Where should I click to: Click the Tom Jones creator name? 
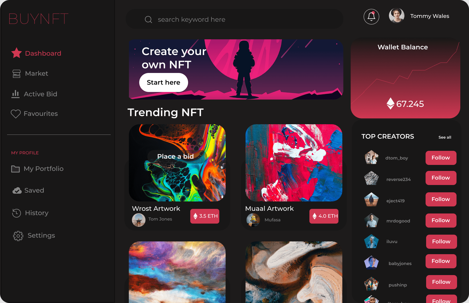(x=160, y=219)
